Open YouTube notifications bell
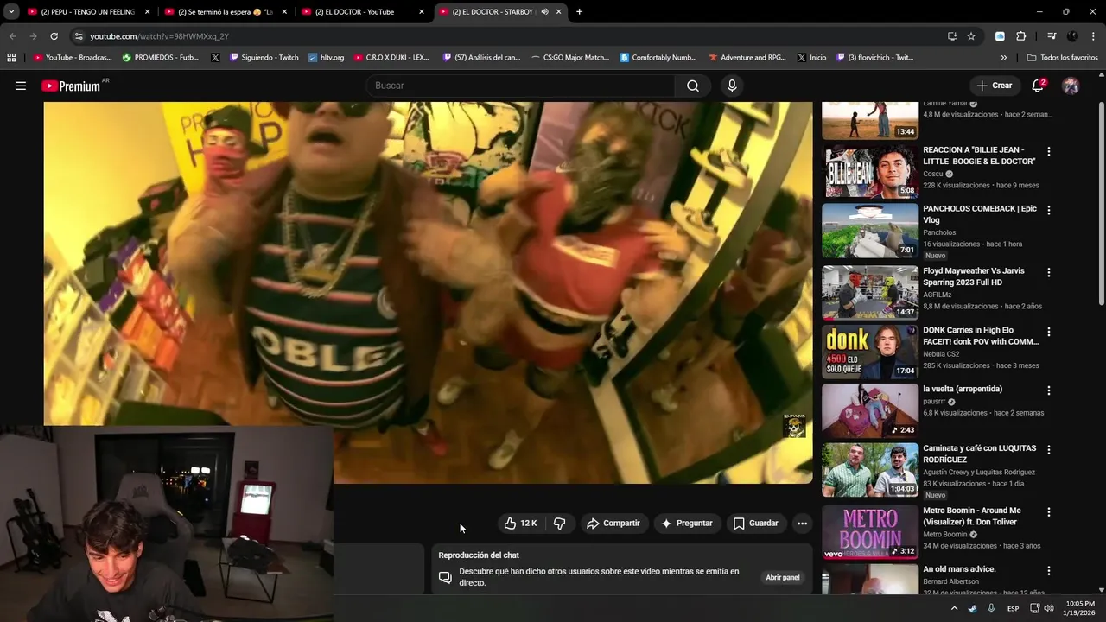 1038,86
